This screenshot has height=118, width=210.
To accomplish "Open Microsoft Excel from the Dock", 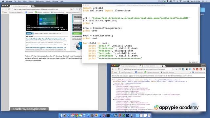I will 124,115.
